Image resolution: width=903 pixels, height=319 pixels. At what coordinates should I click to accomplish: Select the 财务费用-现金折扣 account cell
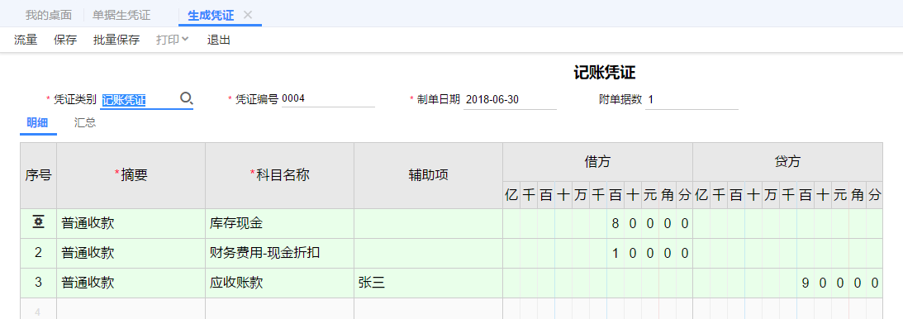tap(280, 254)
